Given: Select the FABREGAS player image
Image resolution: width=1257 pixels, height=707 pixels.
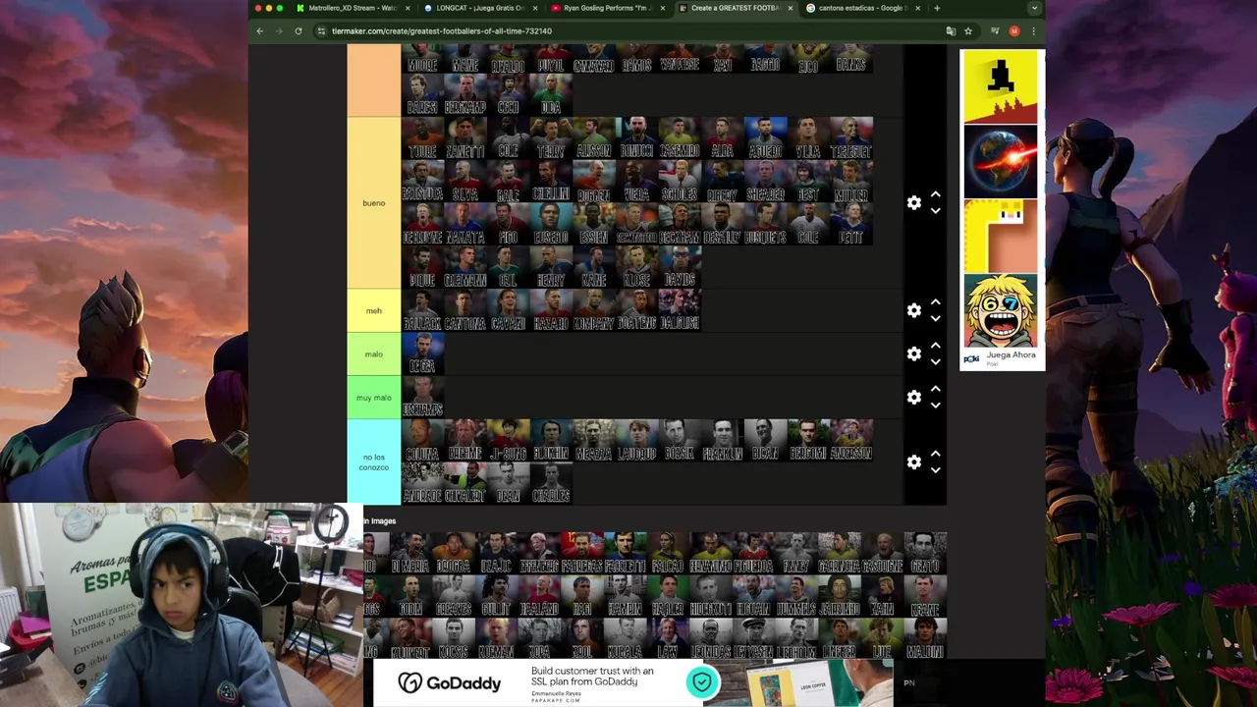Looking at the screenshot, I should click(582, 553).
